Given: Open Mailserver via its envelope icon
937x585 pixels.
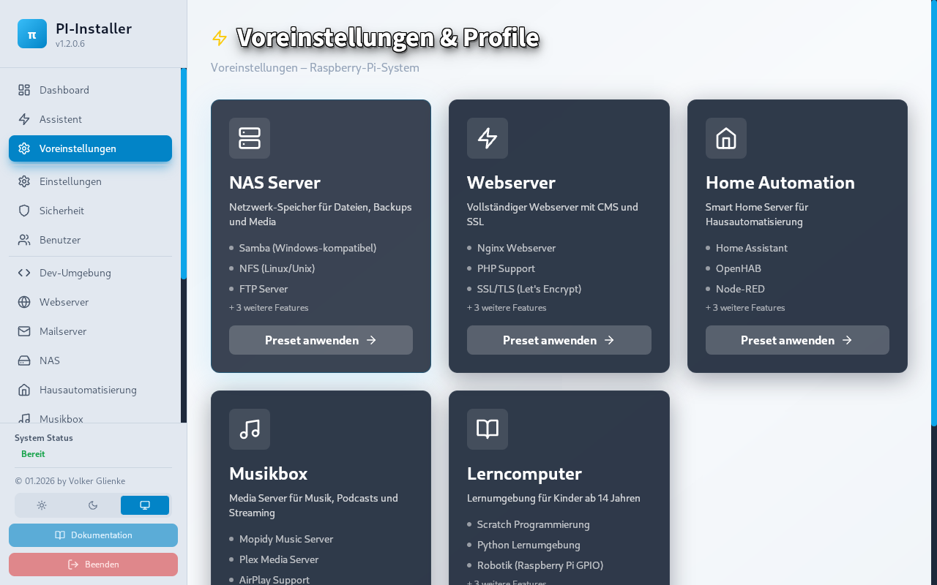Looking at the screenshot, I should [x=24, y=331].
